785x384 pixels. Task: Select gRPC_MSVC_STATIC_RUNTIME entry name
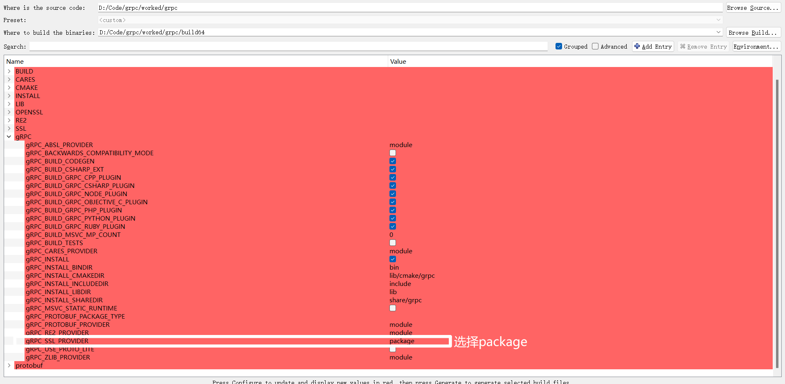pyautogui.click(x=72, y=308)
